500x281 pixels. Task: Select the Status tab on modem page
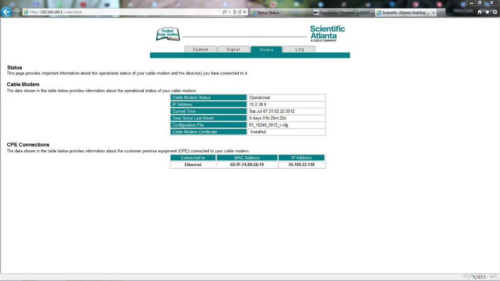pyautogui.click(x=266, y=49)
